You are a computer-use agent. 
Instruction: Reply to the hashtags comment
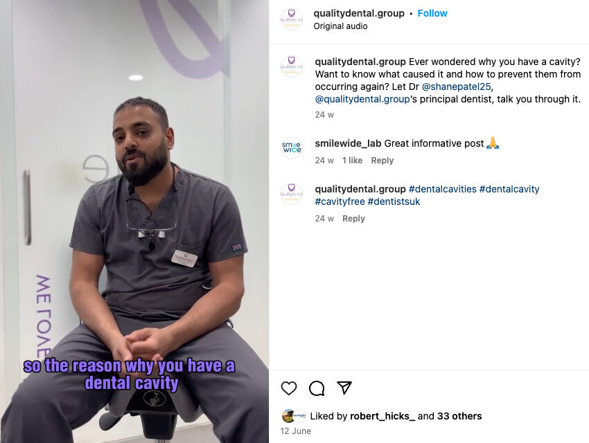(x=353, y=219)
